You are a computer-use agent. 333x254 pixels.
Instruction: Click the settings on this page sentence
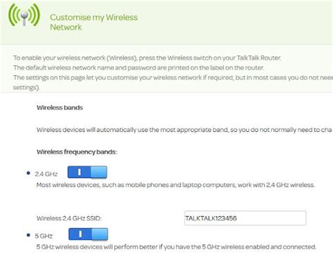tap(173, 78)
